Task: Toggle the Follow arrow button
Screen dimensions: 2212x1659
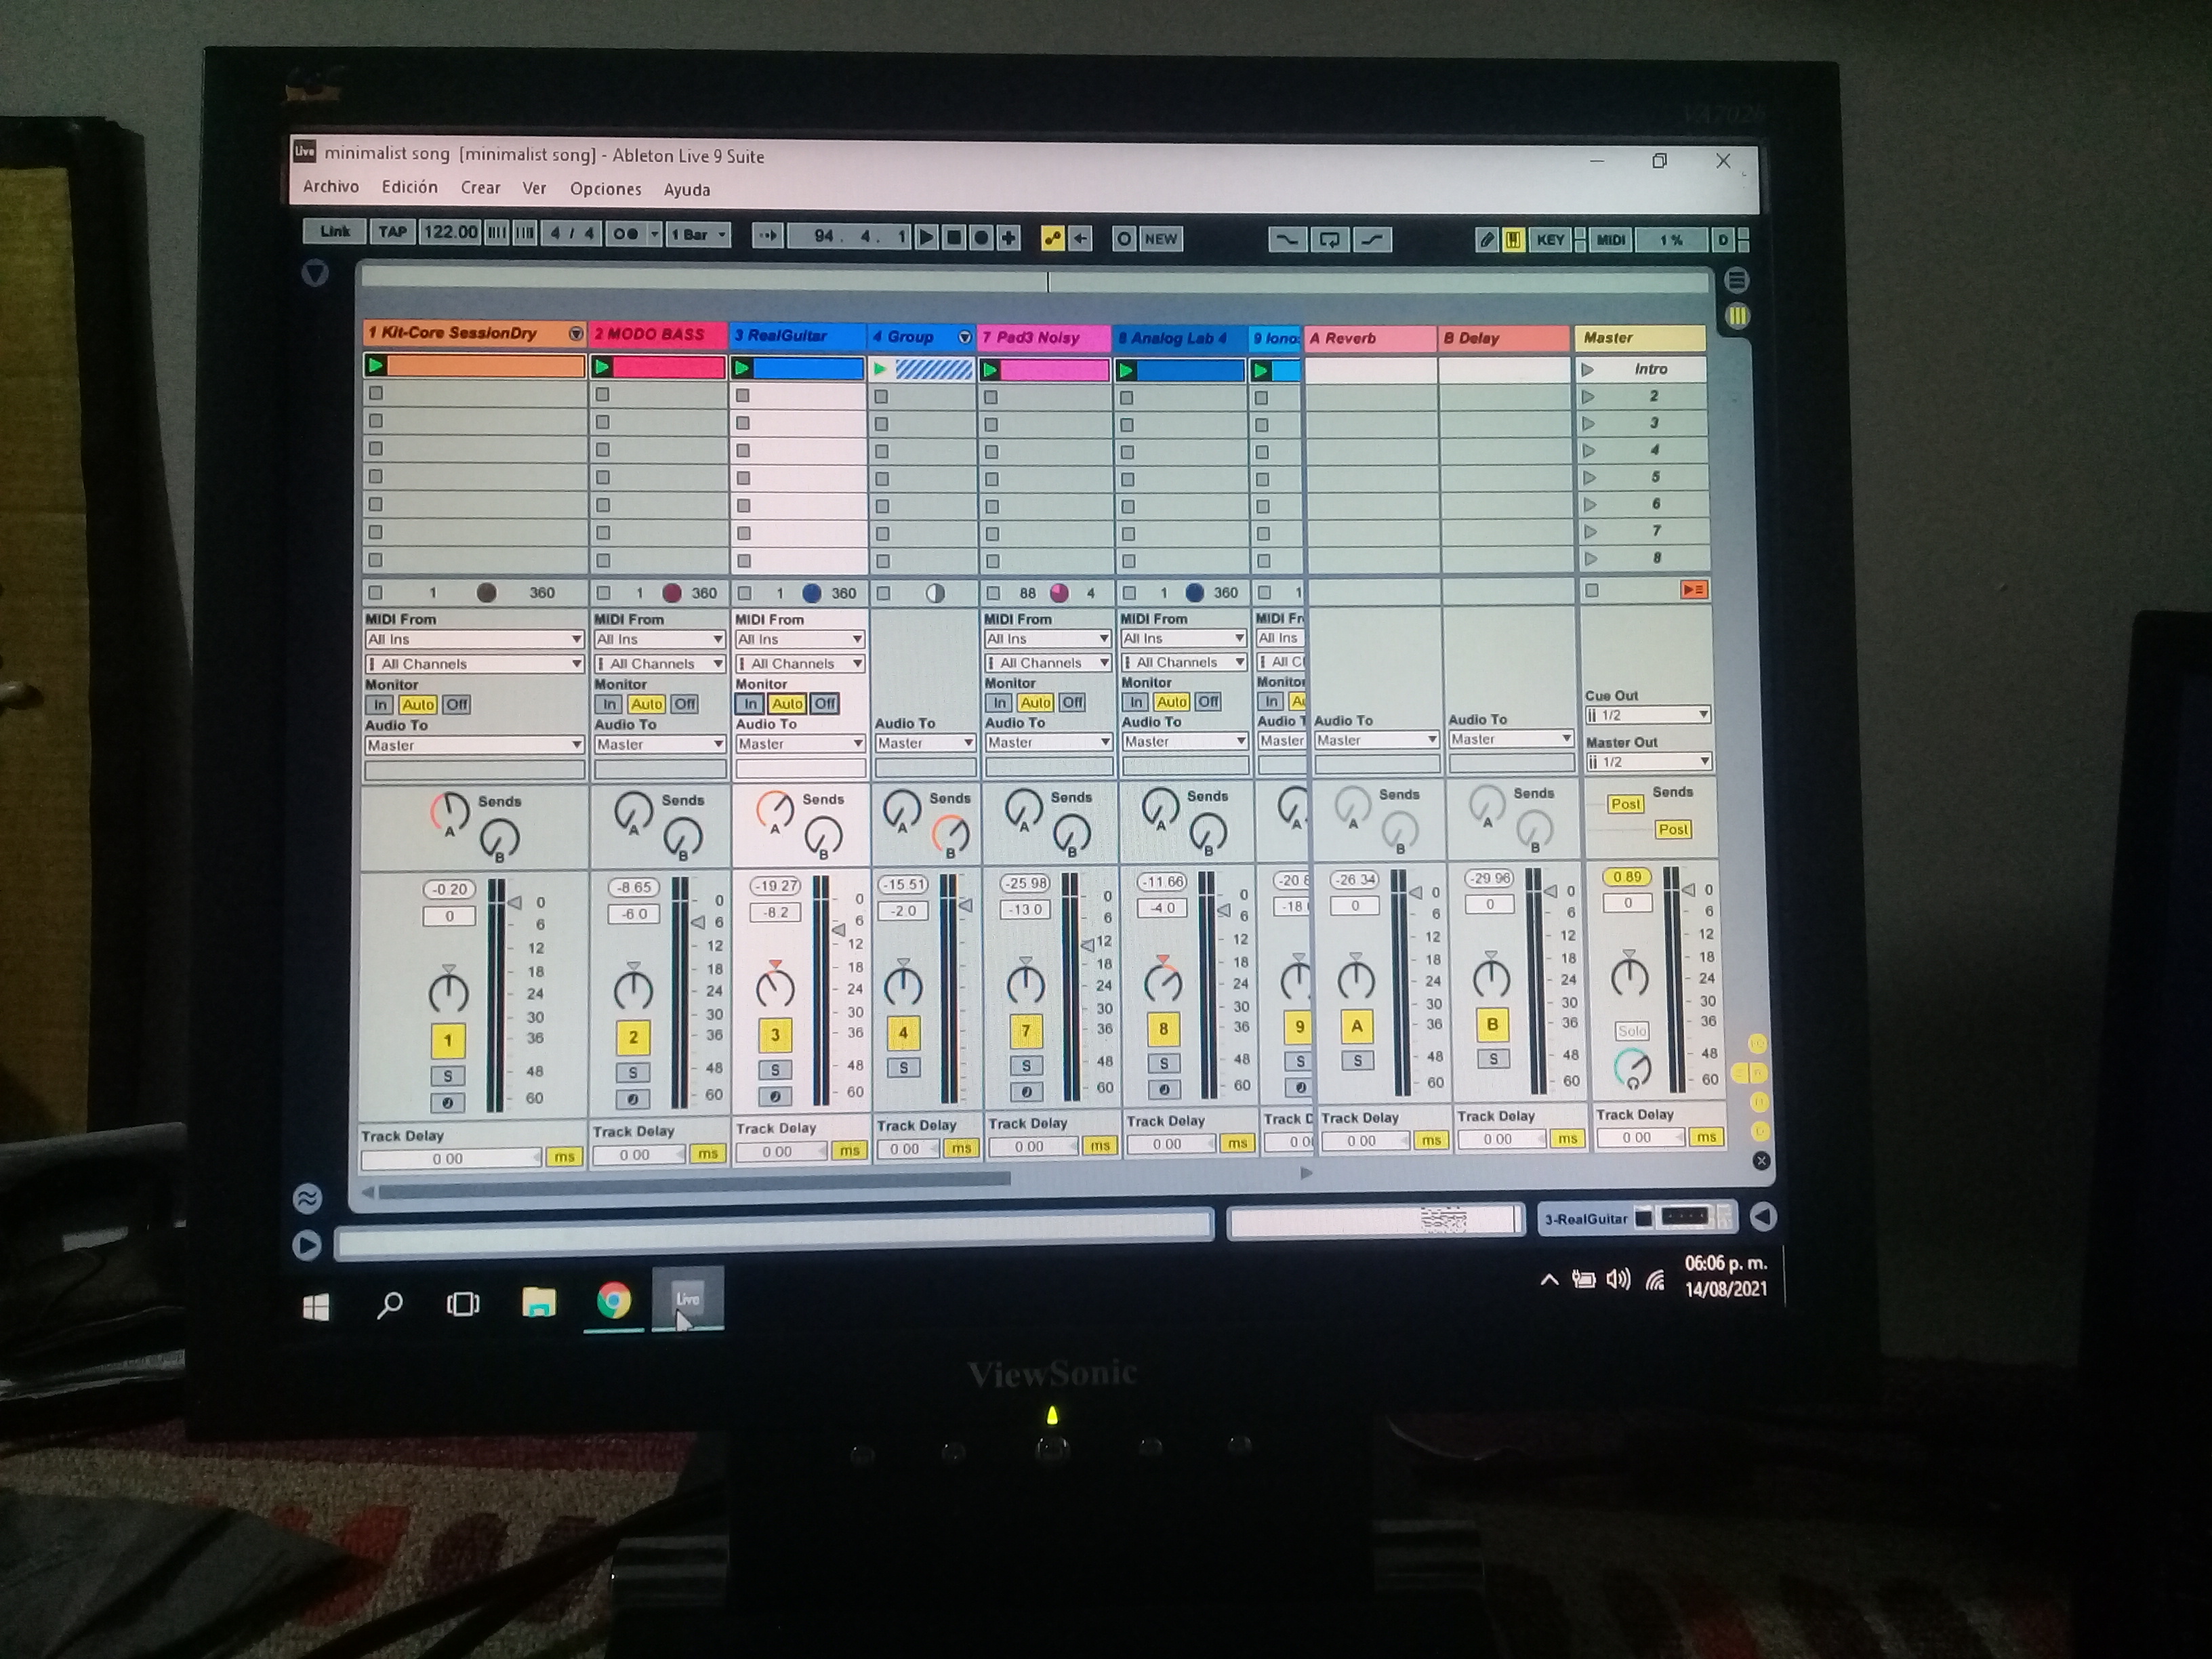Action: [x=768, y=236]
